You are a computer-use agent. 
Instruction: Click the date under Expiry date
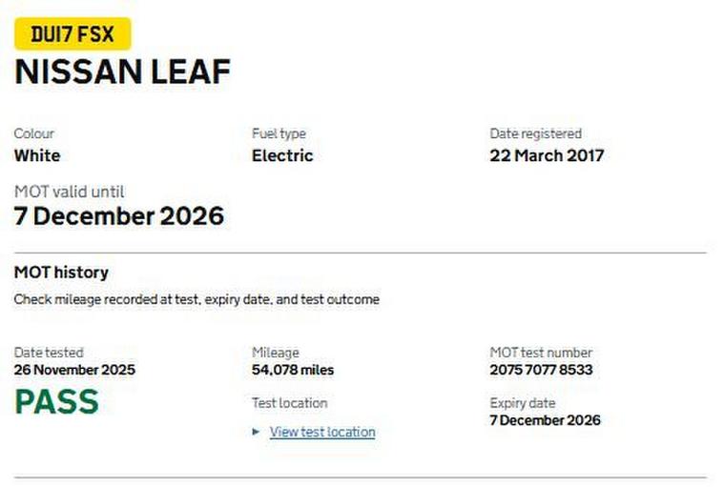pyautogui.click(x=546, y=420)
